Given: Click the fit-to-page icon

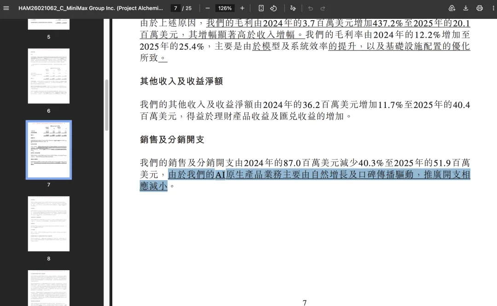Looking at the screenshot, I should point(261,8).
